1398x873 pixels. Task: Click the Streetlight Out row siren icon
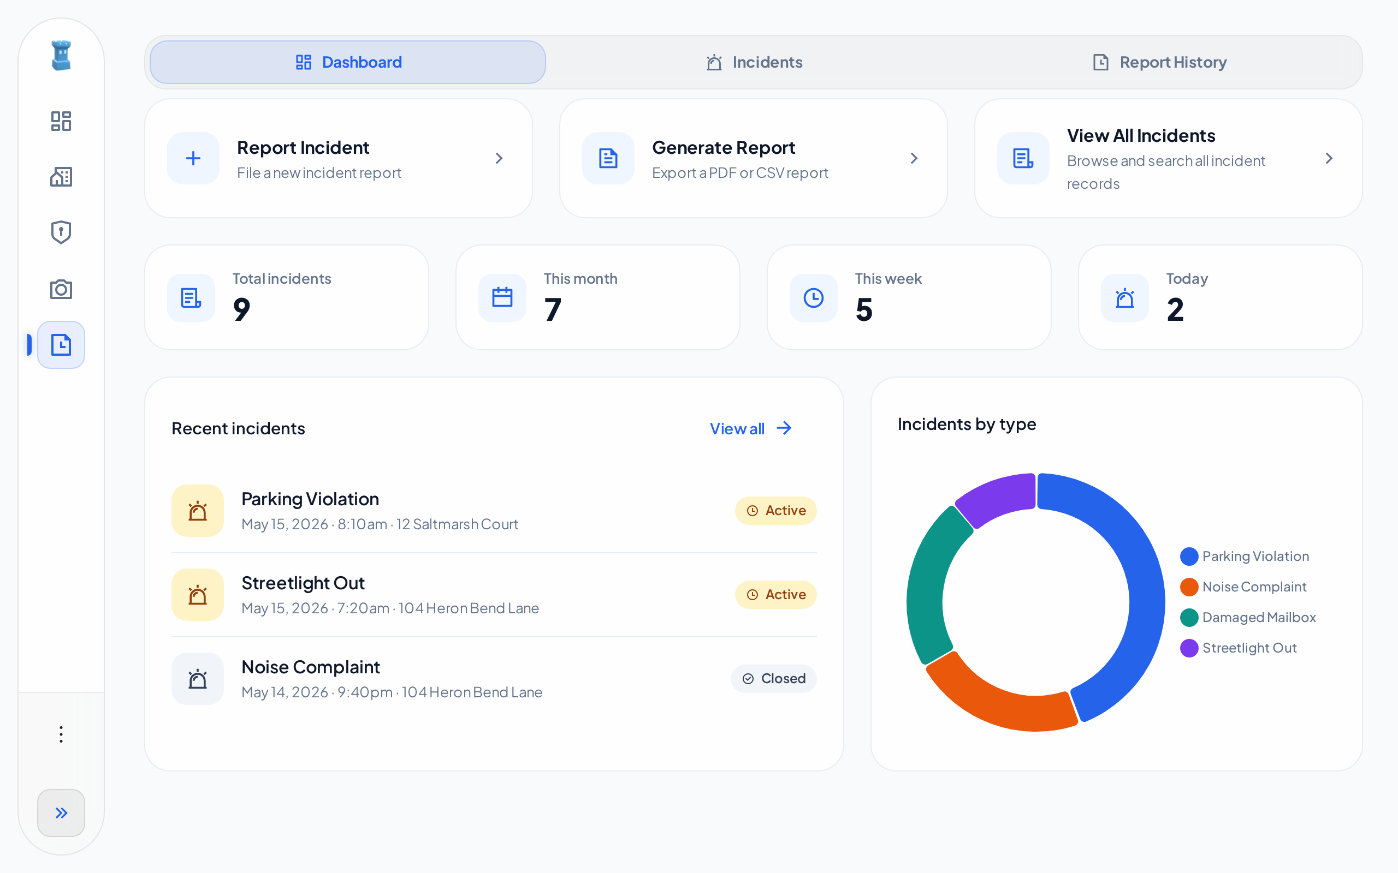198,595
